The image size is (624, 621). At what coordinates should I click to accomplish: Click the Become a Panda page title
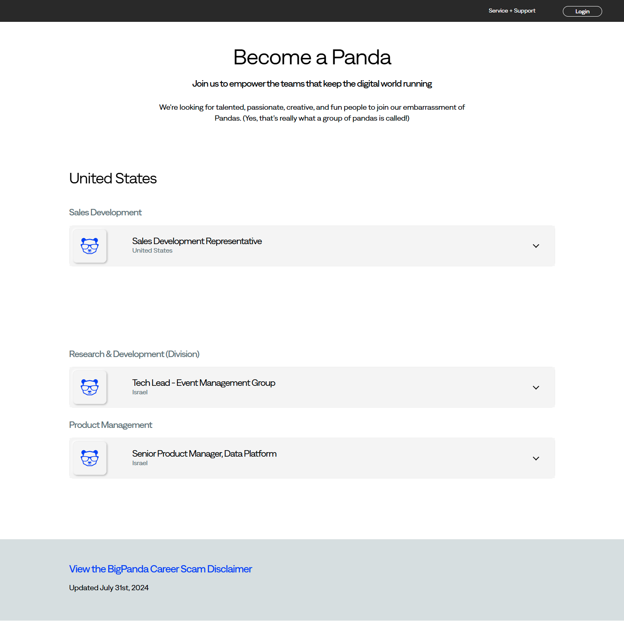pos(312,57)
